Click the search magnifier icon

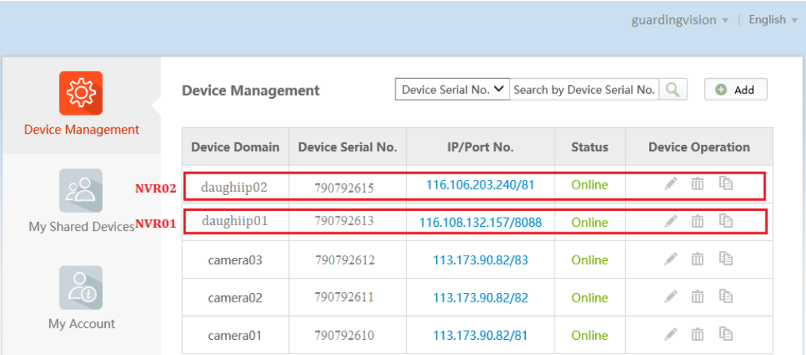673,90
